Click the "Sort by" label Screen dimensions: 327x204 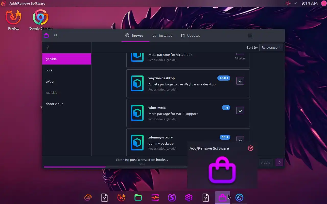click(x=252, y=47)
